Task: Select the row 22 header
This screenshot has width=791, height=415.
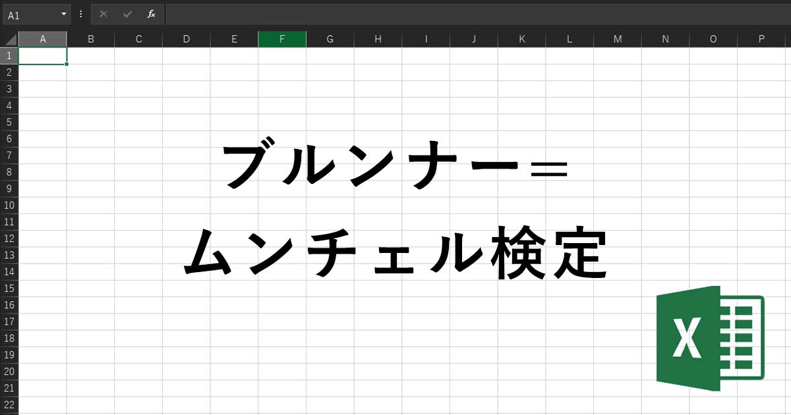Action: [9, 405]
